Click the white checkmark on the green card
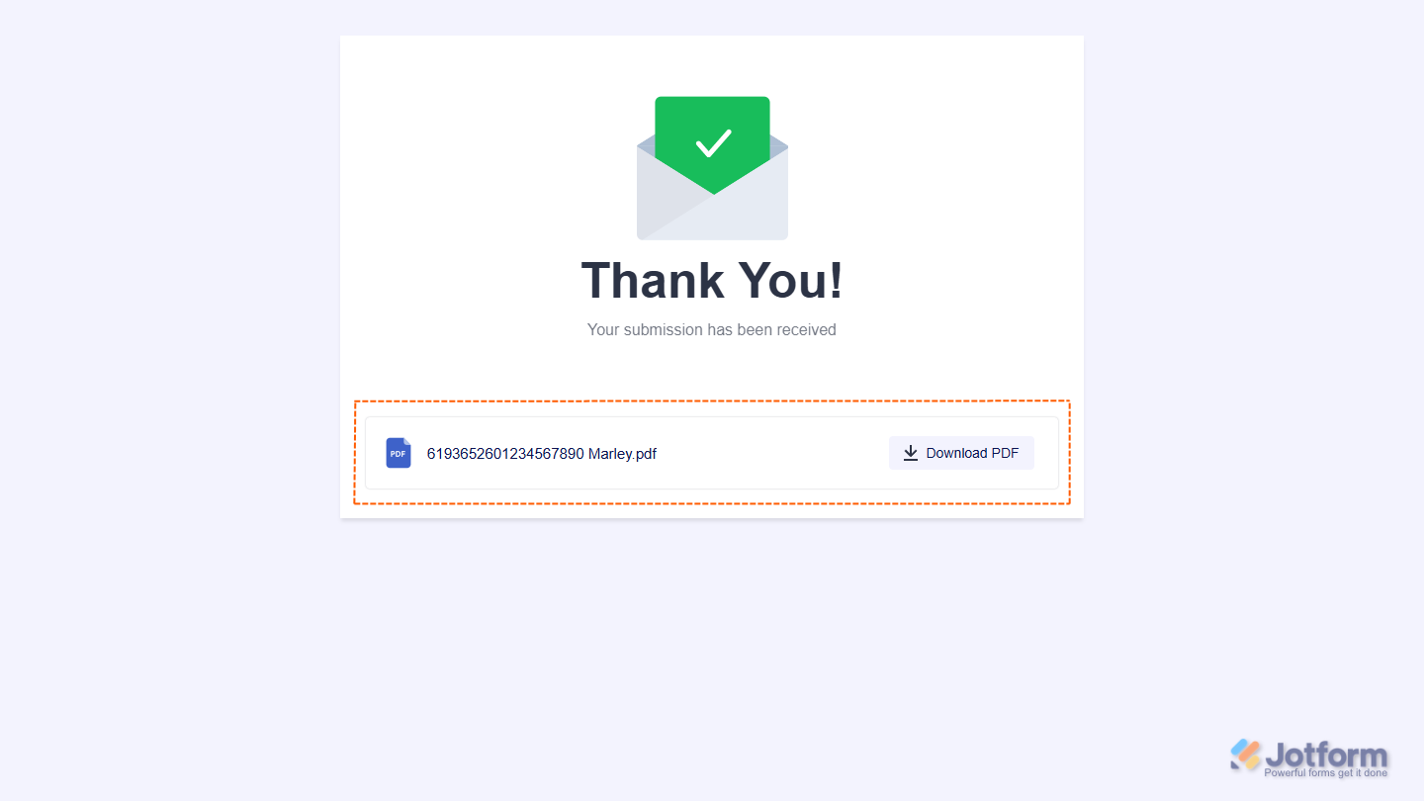Viewport: 1424px width, 801px height. (x=713, y=143)
